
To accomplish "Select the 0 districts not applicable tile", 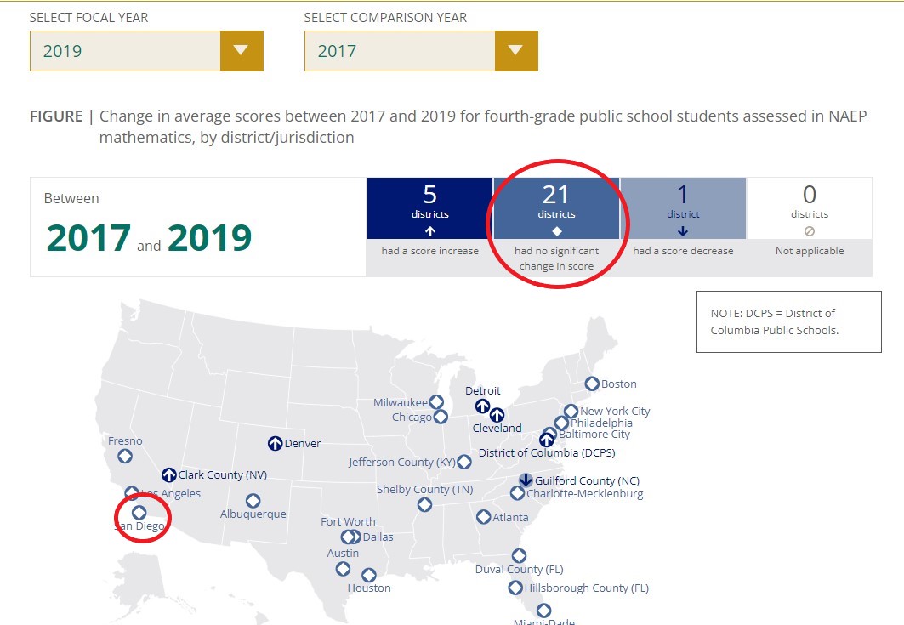I will point(809,208).
